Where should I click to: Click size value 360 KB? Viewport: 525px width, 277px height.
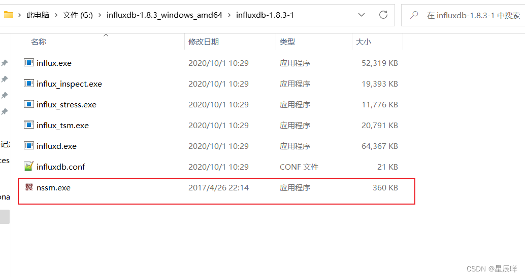click(x=385, y=187)
